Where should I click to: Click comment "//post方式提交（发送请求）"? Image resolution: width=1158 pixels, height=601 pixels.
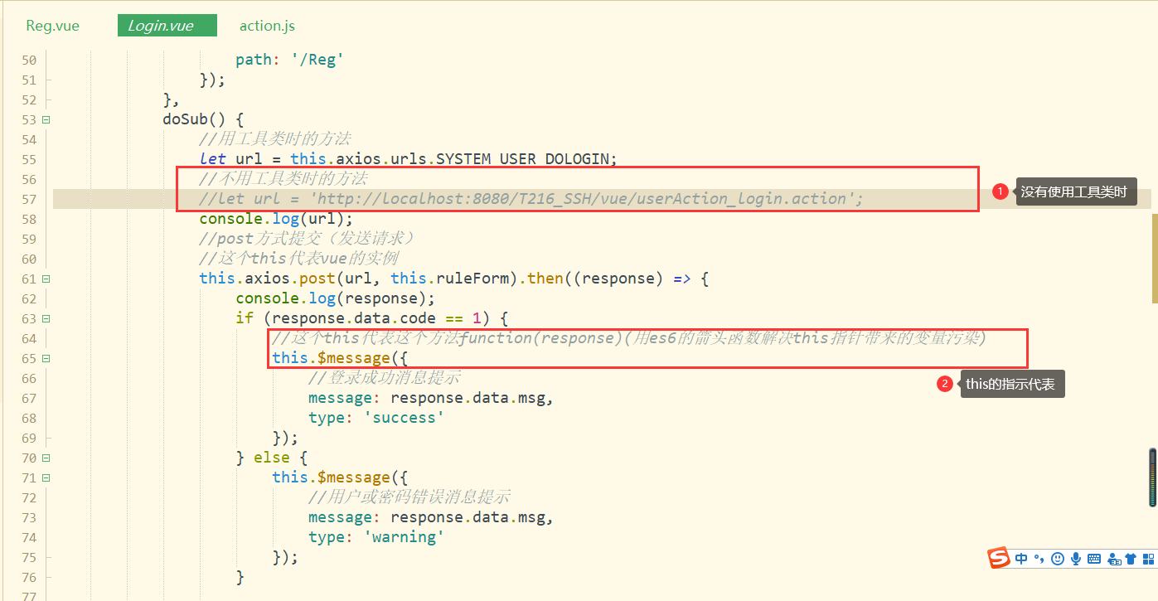click(307, 239)
